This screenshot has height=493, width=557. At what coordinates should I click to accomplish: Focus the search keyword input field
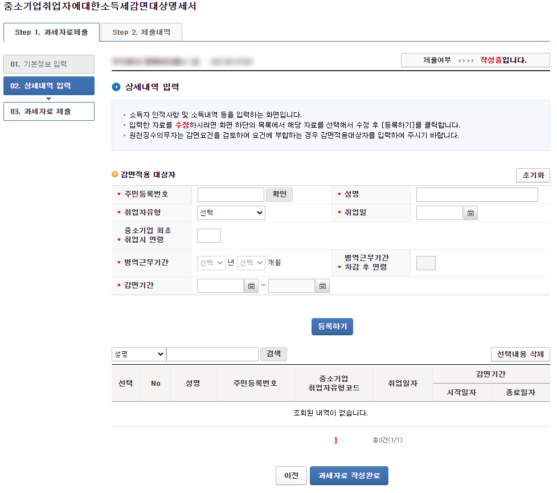point(212,354)
